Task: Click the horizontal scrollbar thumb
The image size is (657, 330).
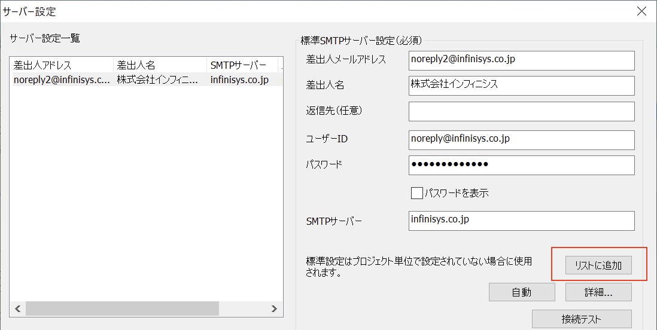Action: point(122,308)
